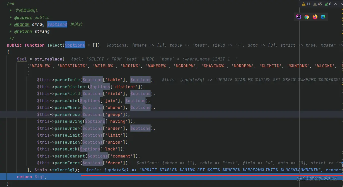This screenshot has width=343, height=187.
Task: Click the str_replace function call
Action: [x=48, y=59]
